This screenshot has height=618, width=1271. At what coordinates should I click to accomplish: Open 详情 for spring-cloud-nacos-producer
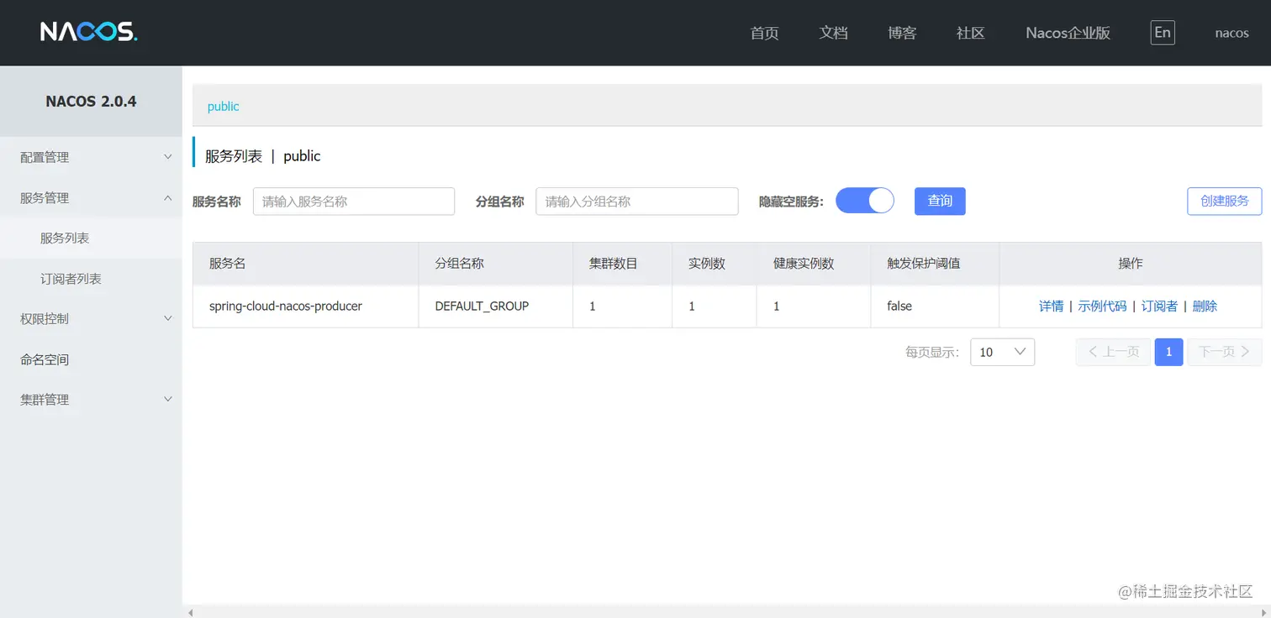(1052, 306)
